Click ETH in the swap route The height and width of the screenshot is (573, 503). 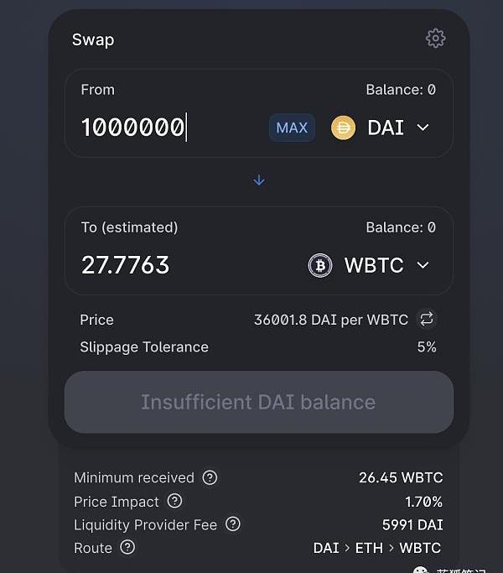369,548
